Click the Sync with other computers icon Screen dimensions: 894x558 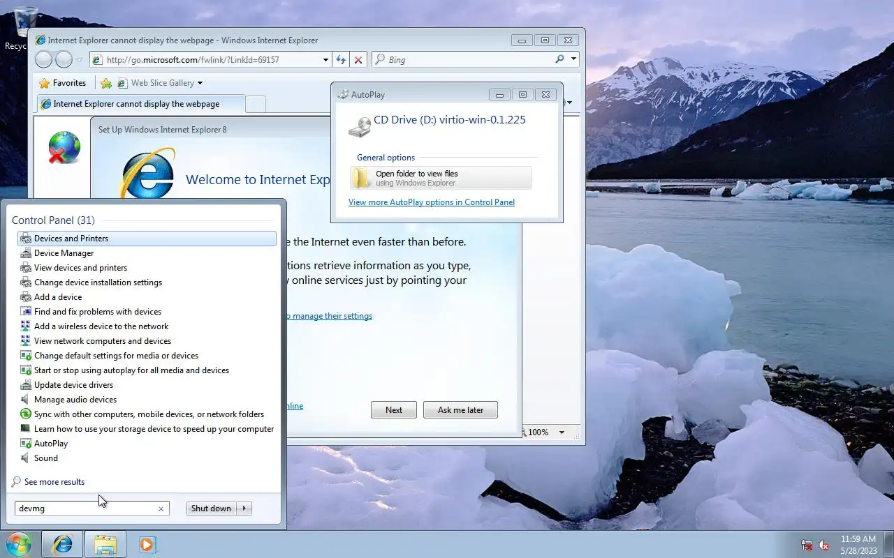[x=26, y=414]
